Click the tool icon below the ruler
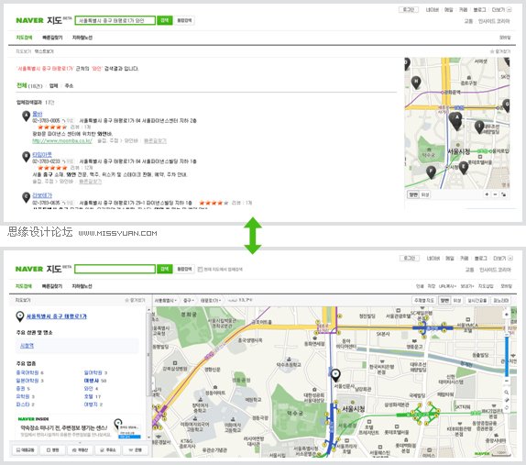The height and width of the screenshot is (465, 526). (507, 407)
